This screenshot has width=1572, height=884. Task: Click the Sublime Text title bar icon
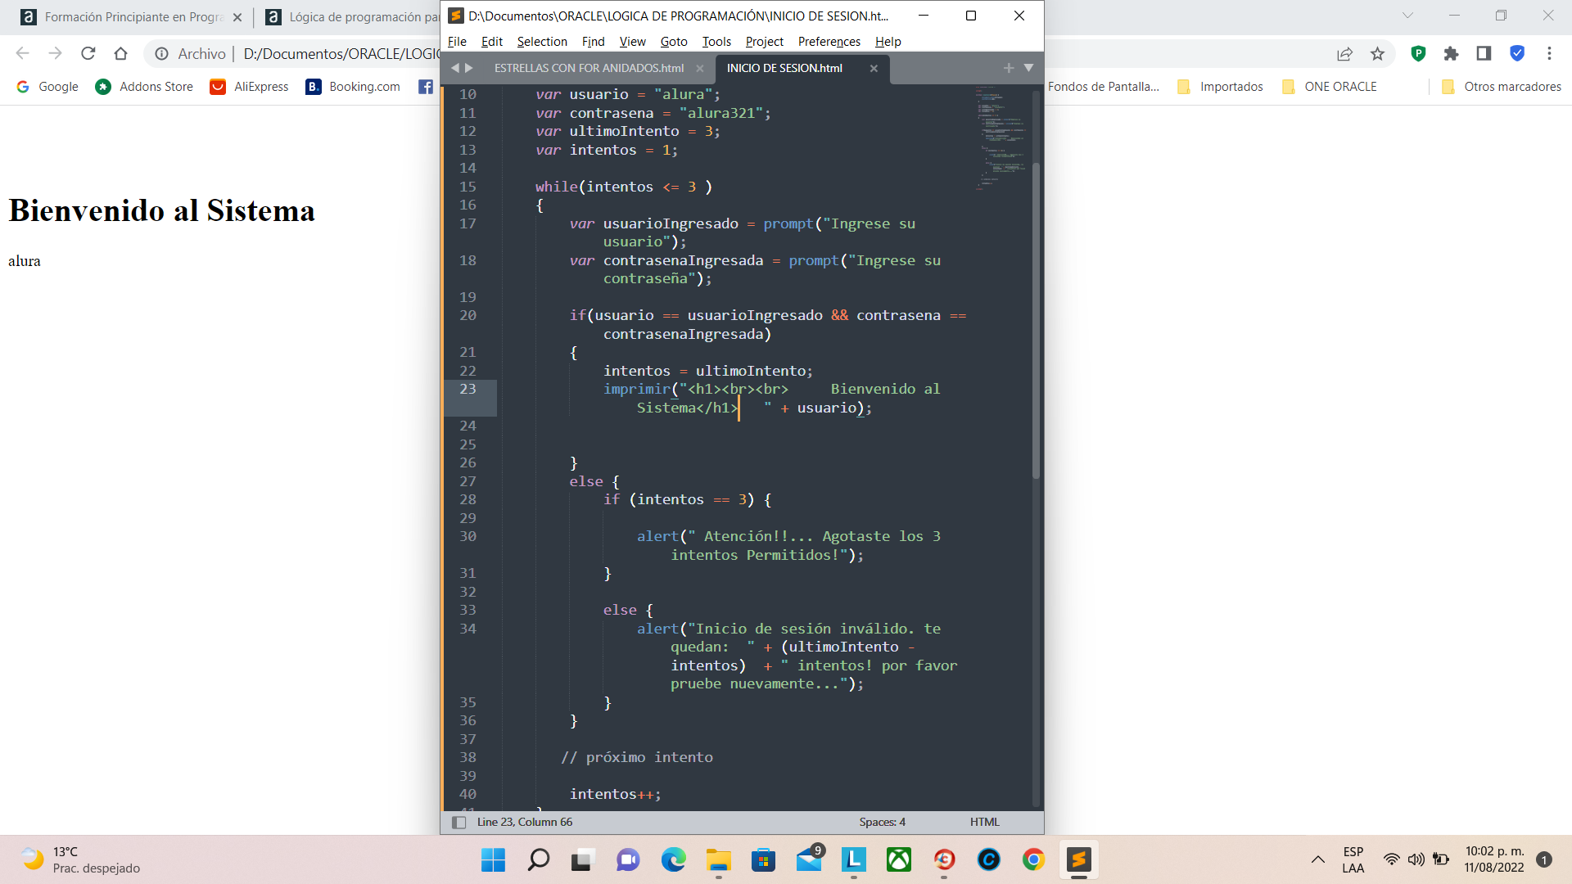click(x=456, y=16)
